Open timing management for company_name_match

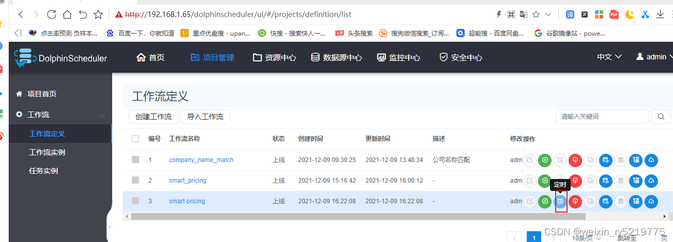[x=606, y=160]
